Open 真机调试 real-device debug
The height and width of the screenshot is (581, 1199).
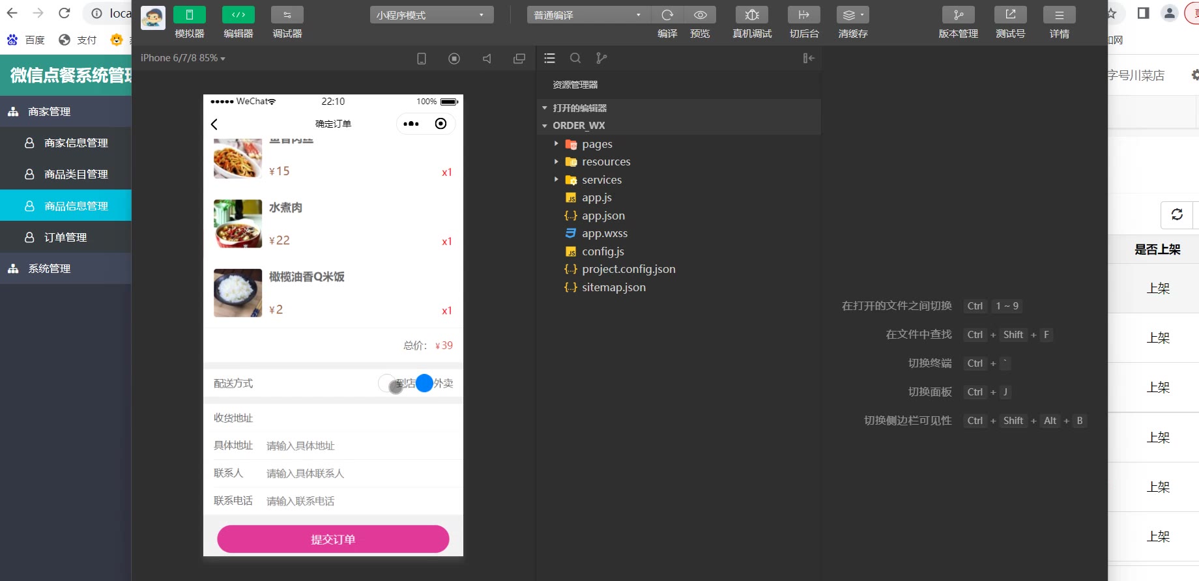coord(751,15)
